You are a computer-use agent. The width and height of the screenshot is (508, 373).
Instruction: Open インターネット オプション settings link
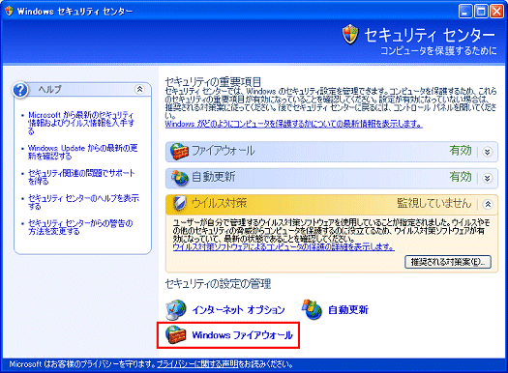coord(238,310)
